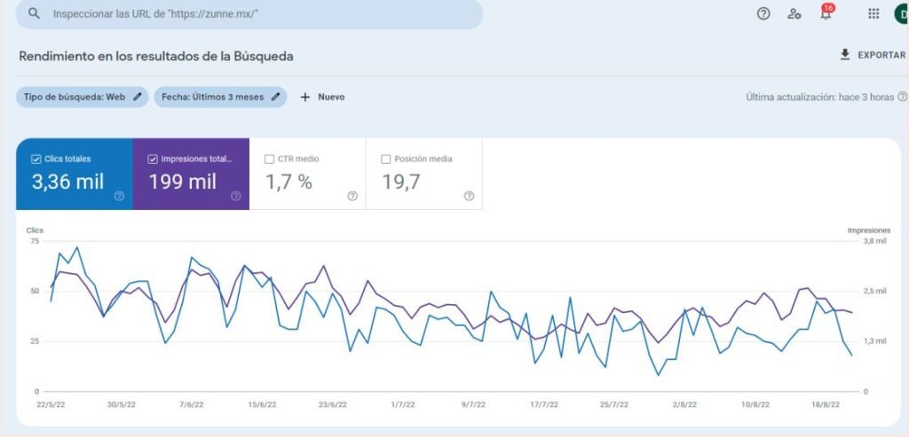Click the EXPORTAR button

pyautogui.click(x=880, y=55)
